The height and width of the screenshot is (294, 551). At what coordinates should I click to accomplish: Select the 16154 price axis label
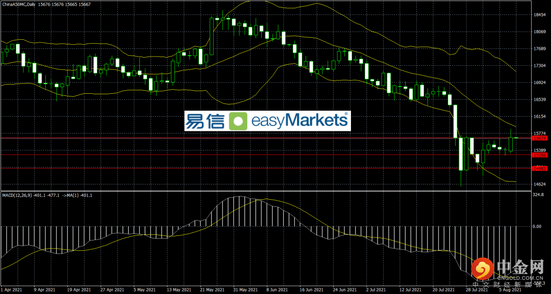[x=539, y=117]
